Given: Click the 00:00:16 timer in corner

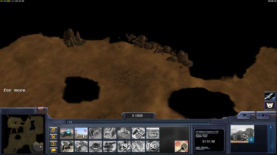Looking at the screenshot, I should pyautogui.click(x=272, y=1).
